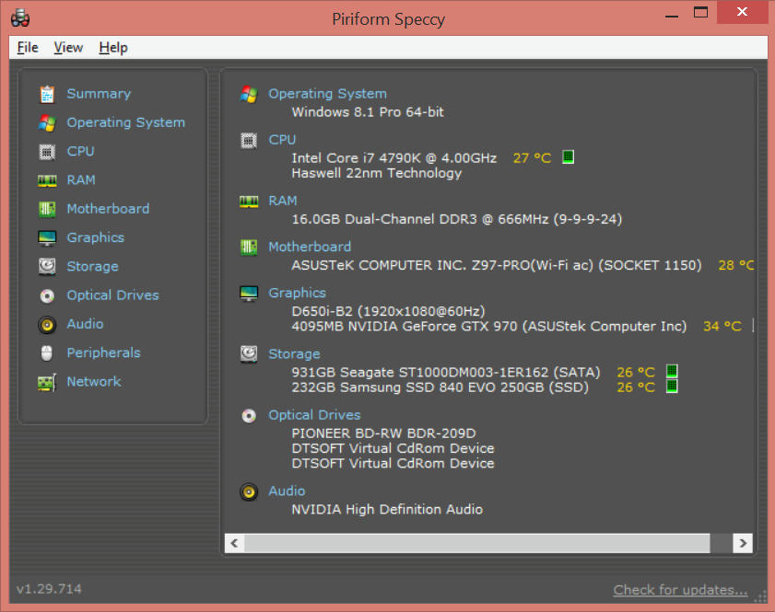Image resolution: width=775 pixels, height=612 pixels.
Task: Open the View menu
Action: [68, 47]
